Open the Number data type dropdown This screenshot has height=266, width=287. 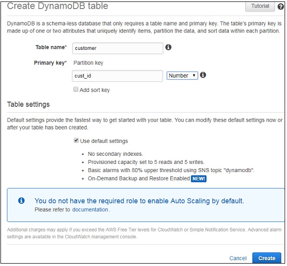point(182,75)
